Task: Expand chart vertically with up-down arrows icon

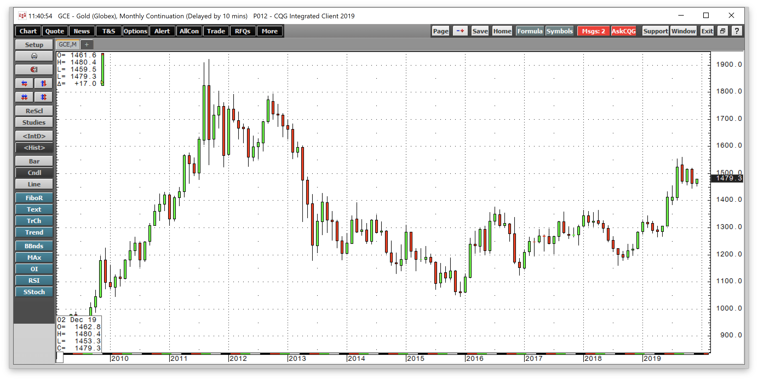Action: coord(44,83)
